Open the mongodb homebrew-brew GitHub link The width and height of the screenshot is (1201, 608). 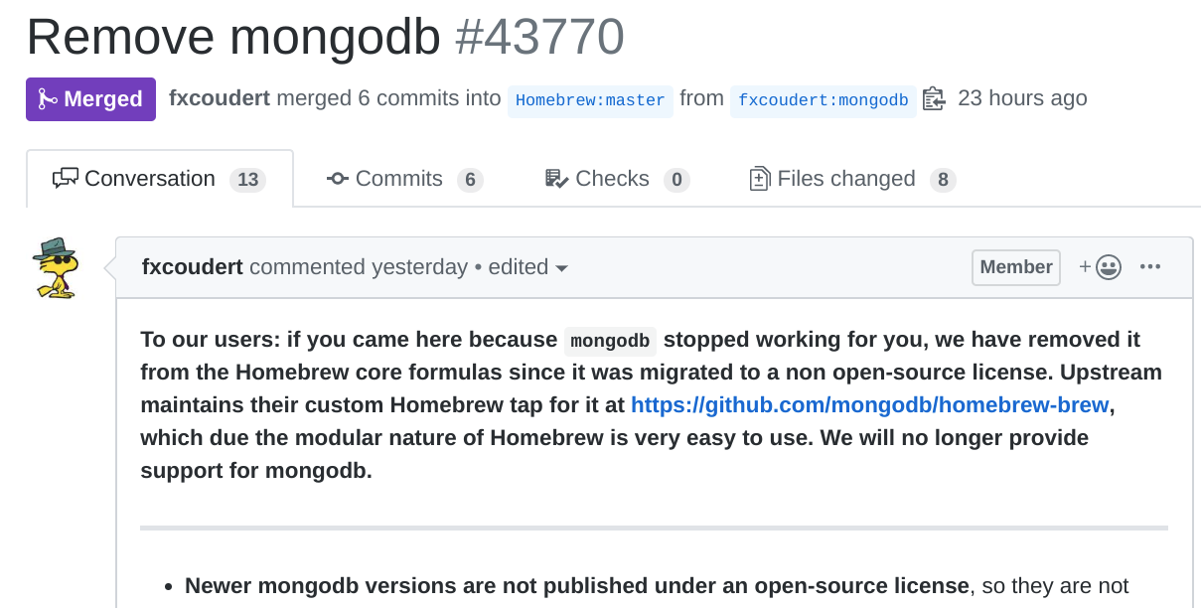tap(869, 405)
